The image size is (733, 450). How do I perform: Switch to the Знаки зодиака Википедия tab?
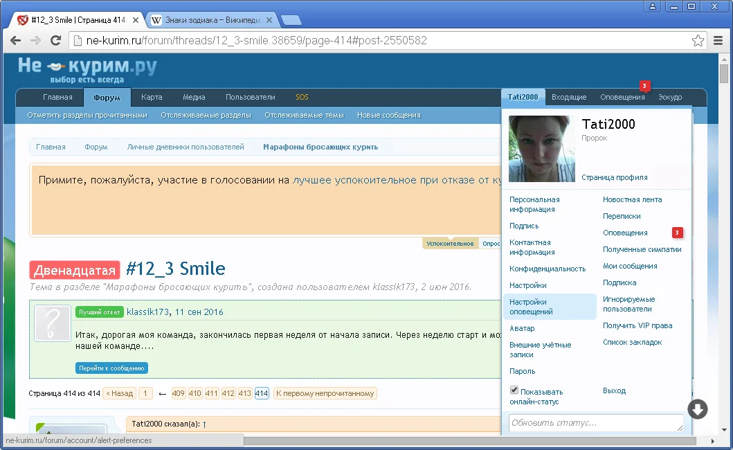212,20
